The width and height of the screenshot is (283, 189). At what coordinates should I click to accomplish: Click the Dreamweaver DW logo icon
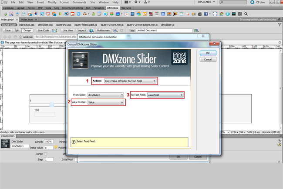point(4,2)
